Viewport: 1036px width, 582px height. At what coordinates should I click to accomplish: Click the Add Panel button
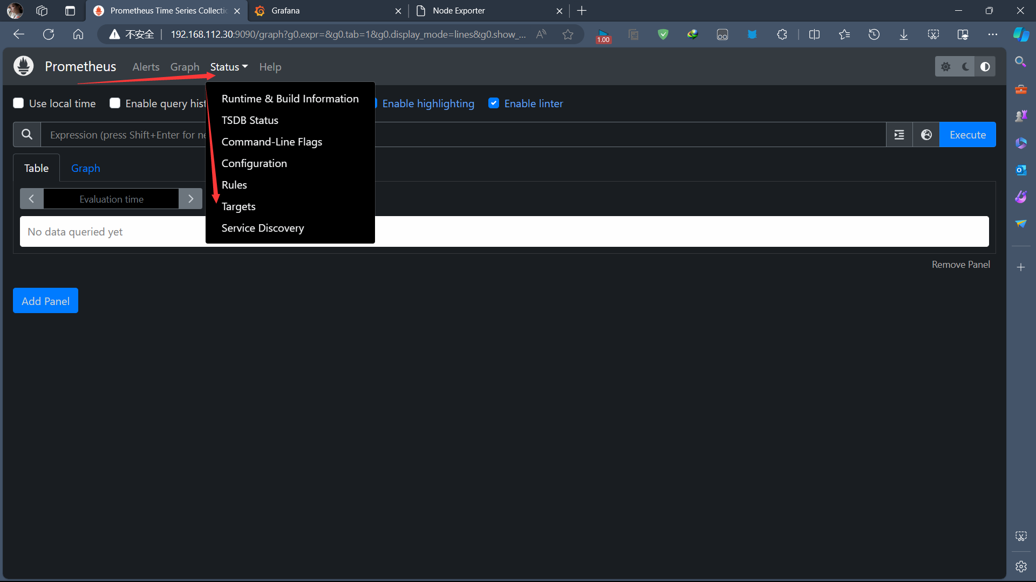[45, 300]
